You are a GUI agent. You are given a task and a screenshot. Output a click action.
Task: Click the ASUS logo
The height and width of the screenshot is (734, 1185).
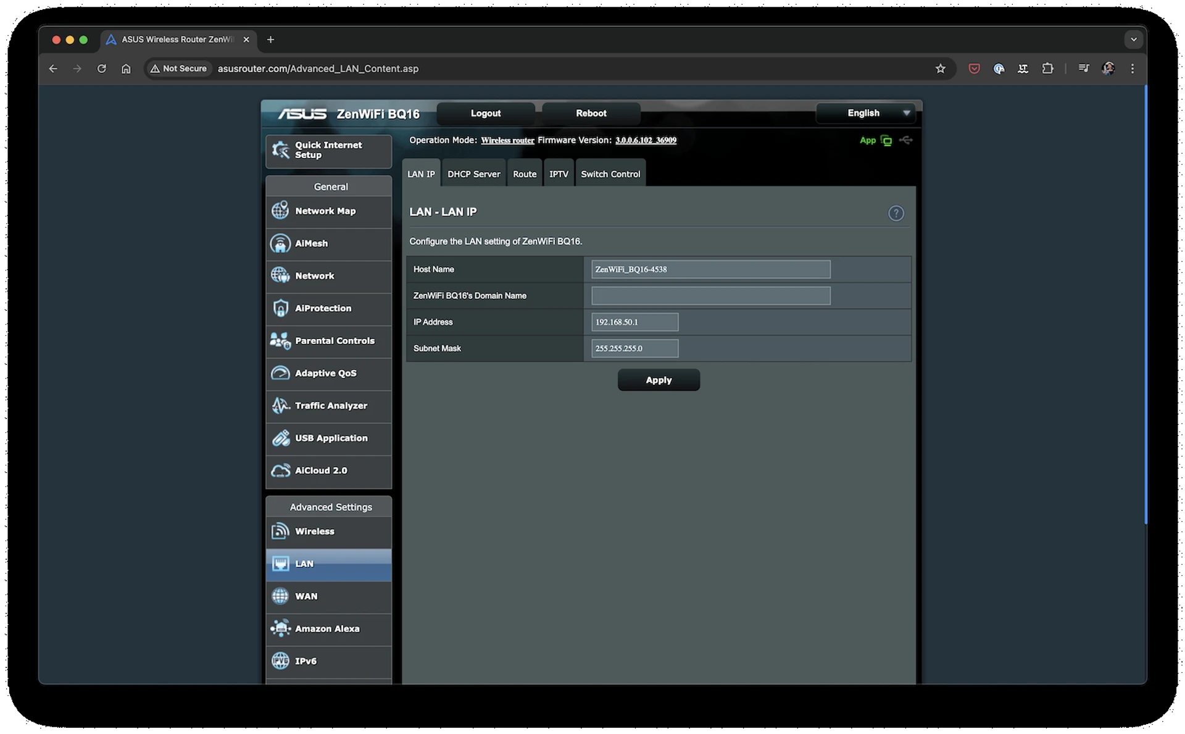click(x=302, y=114)
